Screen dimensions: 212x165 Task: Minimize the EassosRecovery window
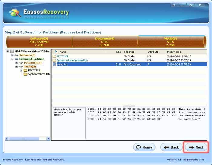click(x=182, y=5)
